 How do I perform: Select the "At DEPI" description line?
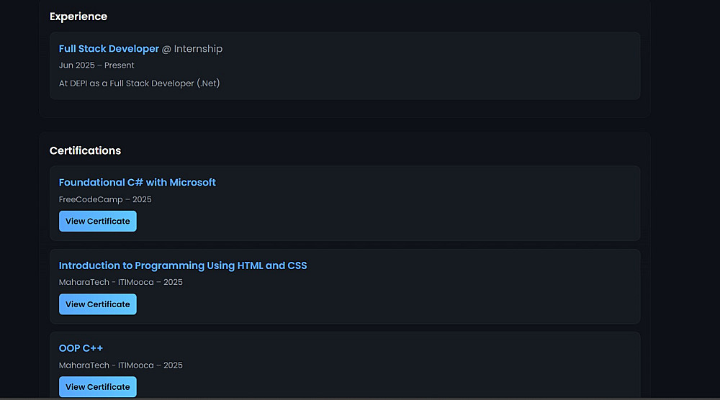click(x=139, y=83)
